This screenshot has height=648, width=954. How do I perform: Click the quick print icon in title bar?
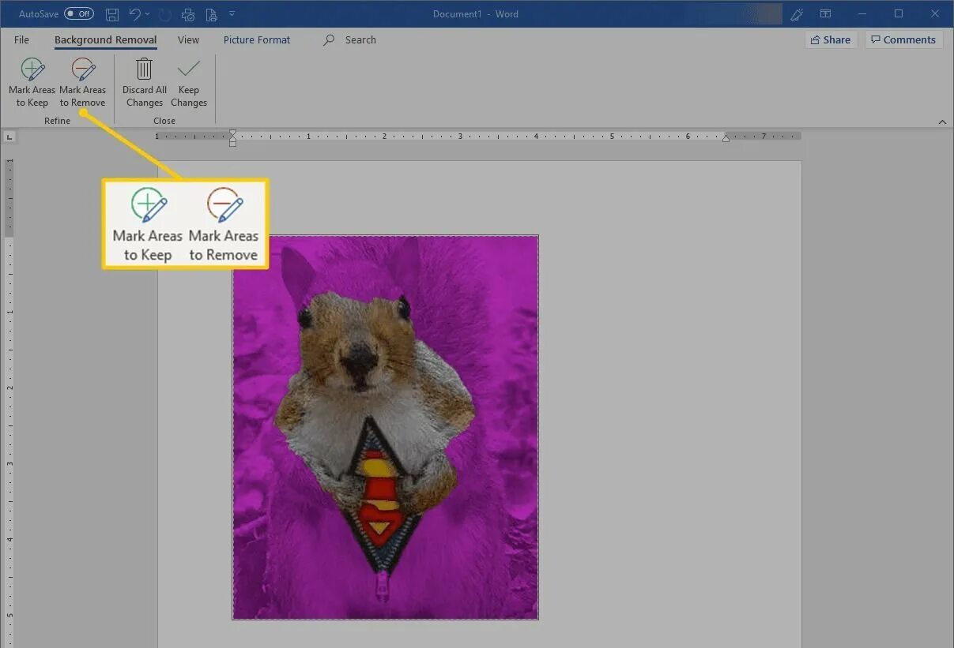click(188, 14)
